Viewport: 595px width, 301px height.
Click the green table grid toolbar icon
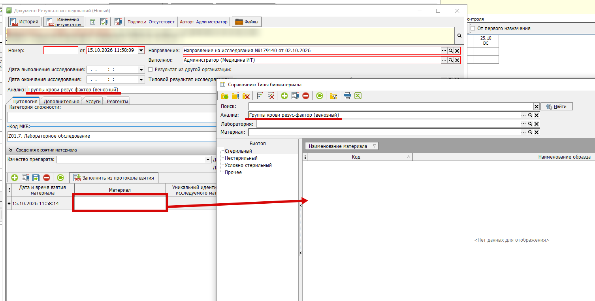pyautogui.click(x=92, y=22)
